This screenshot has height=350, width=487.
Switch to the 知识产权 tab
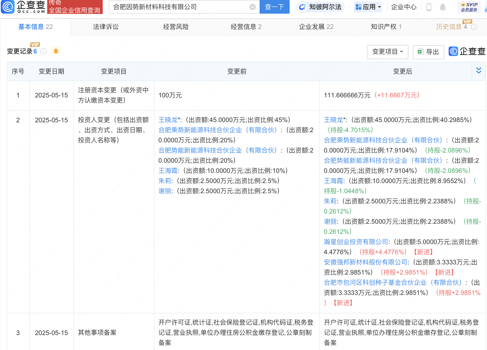[x=386, y=27]
